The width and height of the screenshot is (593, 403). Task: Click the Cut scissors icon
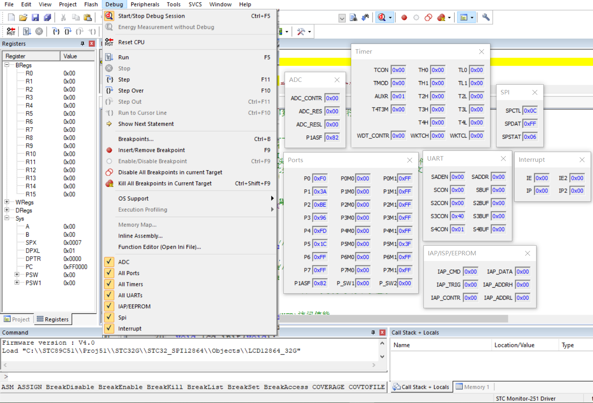coord(63,17)
